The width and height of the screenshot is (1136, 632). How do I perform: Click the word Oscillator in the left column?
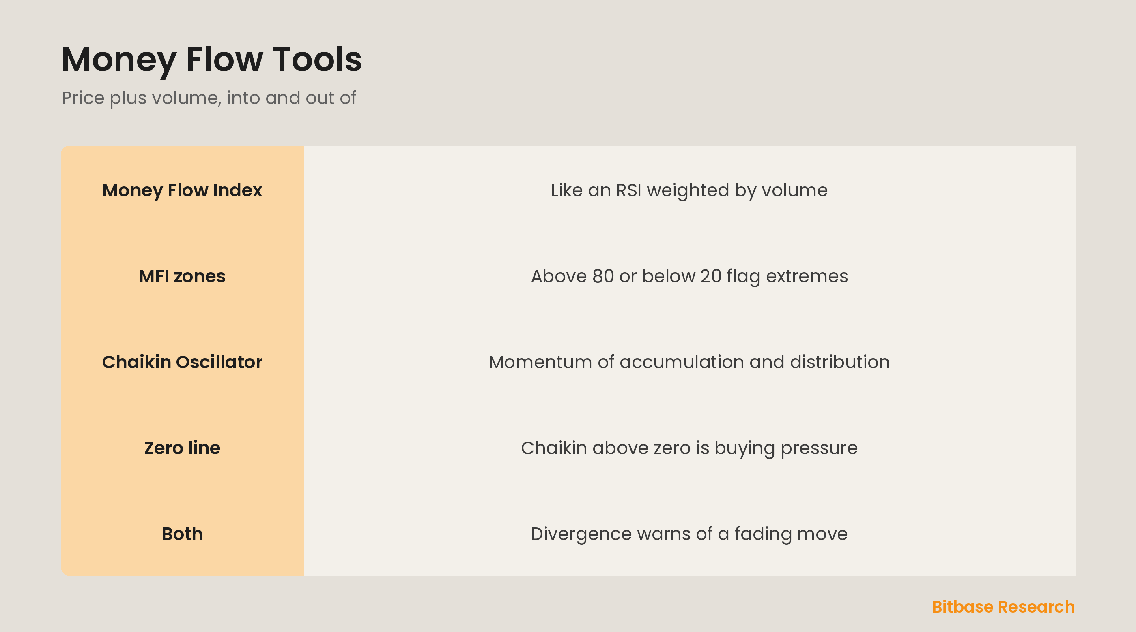[x=219, y=362]
